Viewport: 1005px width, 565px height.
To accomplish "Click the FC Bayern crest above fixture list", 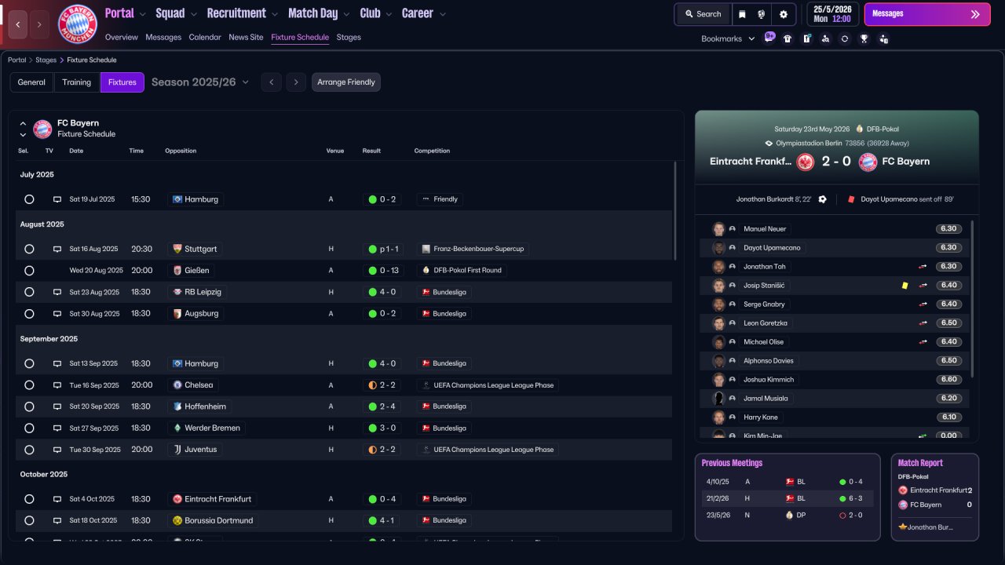I will 42,129.
